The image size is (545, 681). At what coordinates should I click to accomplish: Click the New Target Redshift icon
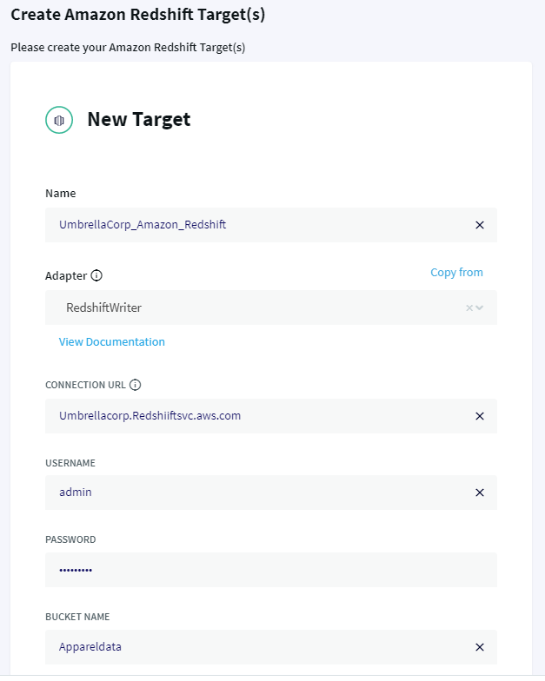click(59, 120)
